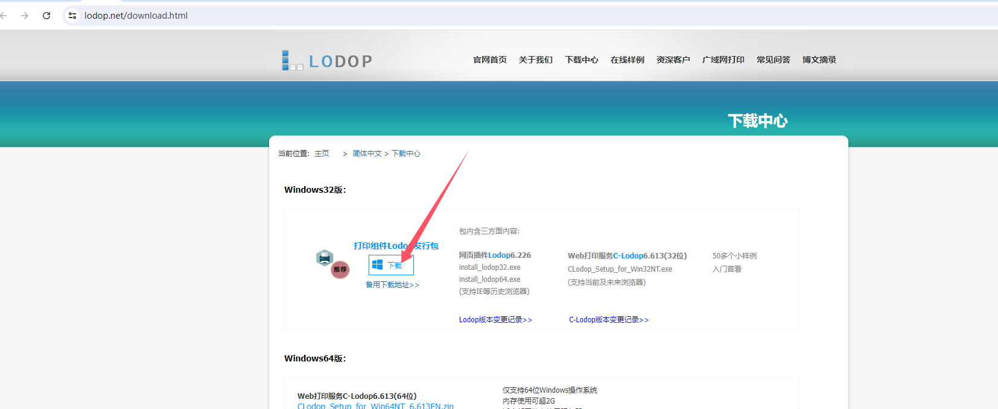Click the 网页插件Lodop6.226 text
Screen dimensions: 998x409
(495, 255)
